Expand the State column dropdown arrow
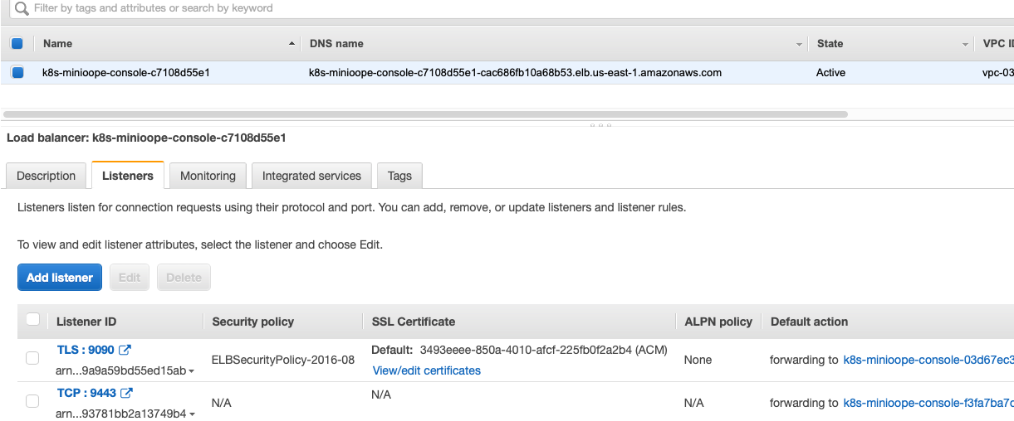The height and width of the screenshot is (421, 1014). (x=965, y=44)
